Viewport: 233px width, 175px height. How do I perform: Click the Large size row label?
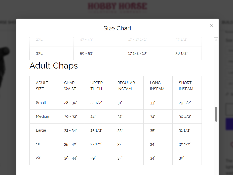(x=41, y=130)
